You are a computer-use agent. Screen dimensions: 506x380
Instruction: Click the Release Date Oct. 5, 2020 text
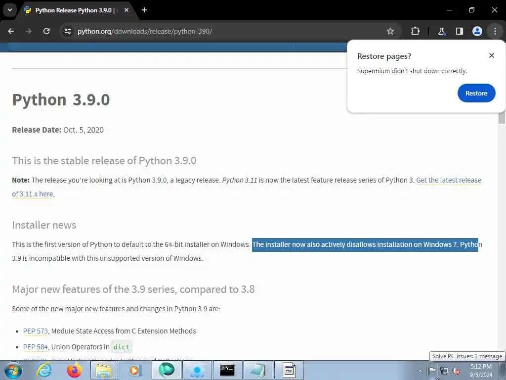click(x=58, y=130)
